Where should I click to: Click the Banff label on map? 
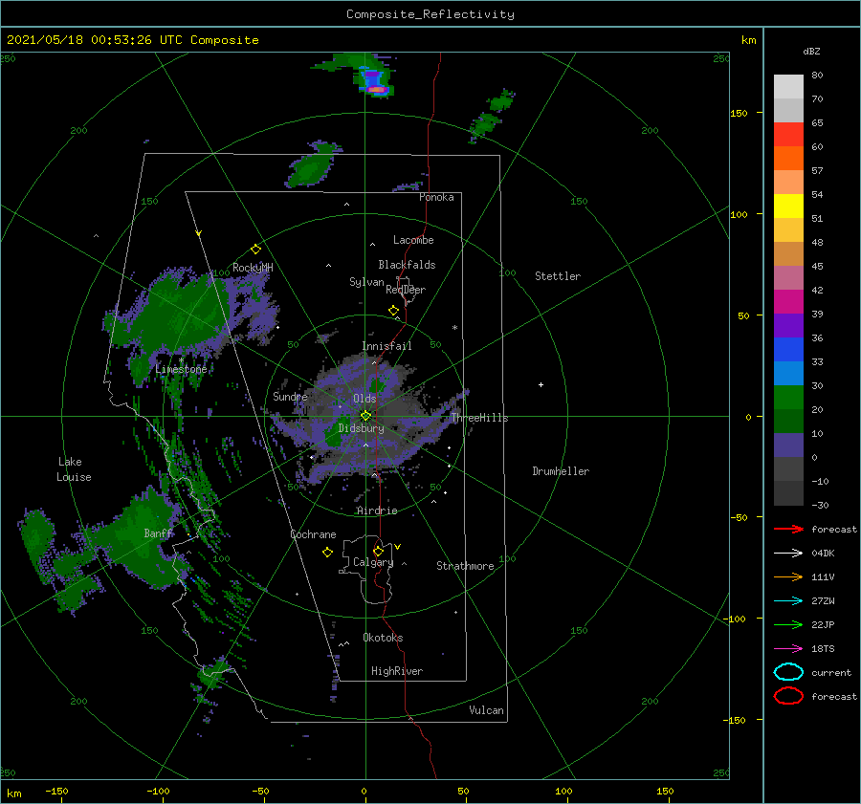(158, 533)
